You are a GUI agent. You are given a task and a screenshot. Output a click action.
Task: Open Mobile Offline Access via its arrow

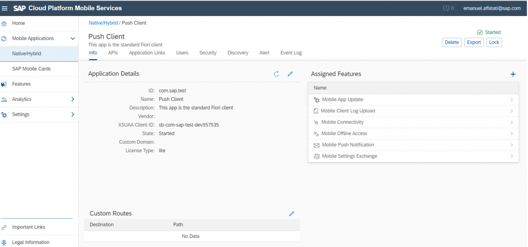tap(511, 134)
